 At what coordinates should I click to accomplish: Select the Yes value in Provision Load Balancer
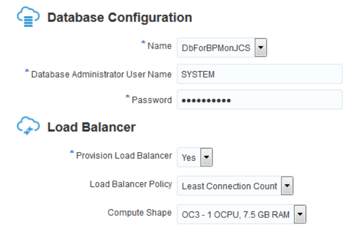pos(189,157)
